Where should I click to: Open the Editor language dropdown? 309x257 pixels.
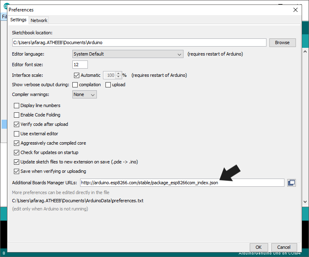pos(128,54)
